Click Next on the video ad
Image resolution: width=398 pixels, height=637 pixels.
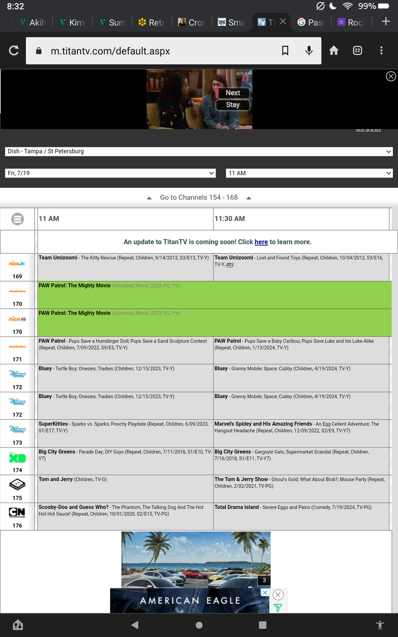coord(233,93)
